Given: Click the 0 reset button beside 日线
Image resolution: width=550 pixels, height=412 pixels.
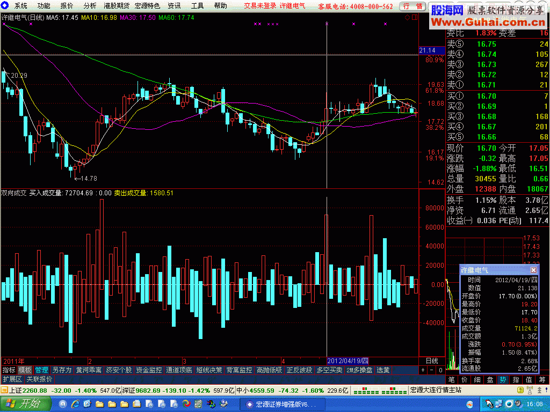Looking at the screenshot, I should click(440, 370).
